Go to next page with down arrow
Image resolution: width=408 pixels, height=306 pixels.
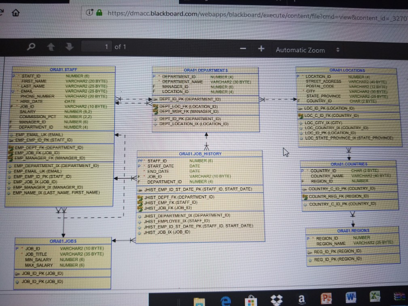tap(69, 47)
